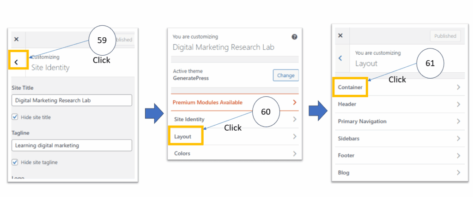This screenshot has height=197, width=473.
Task: Expand the Sidebars section chevron
Action: coord(458,139)
